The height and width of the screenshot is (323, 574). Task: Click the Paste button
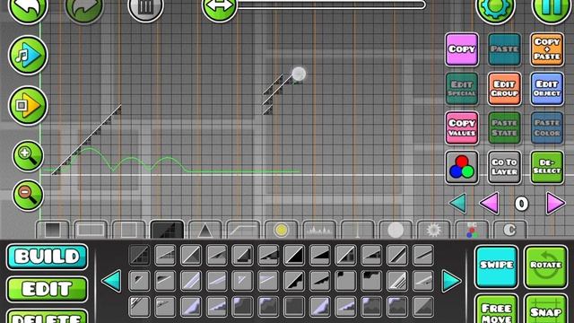(504, 49)
